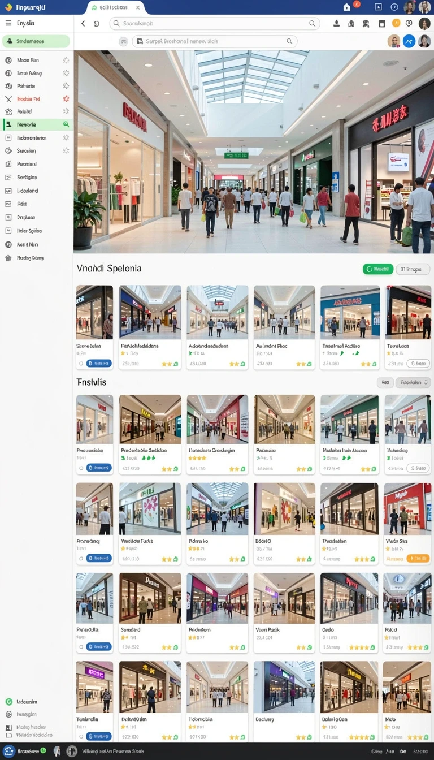The image size is (434, 760).
Task: Click the download icon in toolbar
Action: [x=337, y=23]
